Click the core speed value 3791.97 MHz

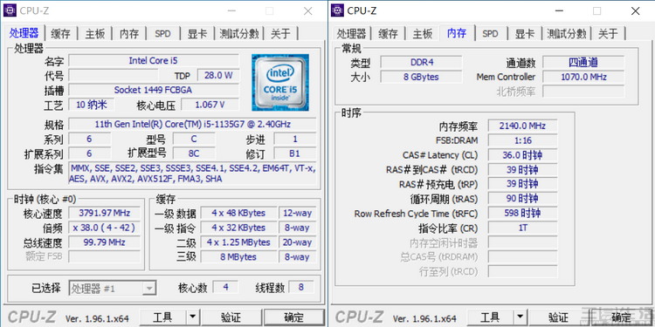tap(105, 213)
